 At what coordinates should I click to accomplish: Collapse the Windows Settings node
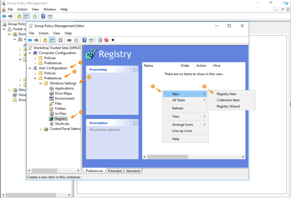click(41, 84)
